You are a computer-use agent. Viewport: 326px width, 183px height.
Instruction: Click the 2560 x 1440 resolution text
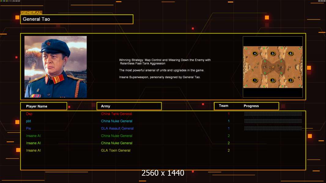coord(163,173)
